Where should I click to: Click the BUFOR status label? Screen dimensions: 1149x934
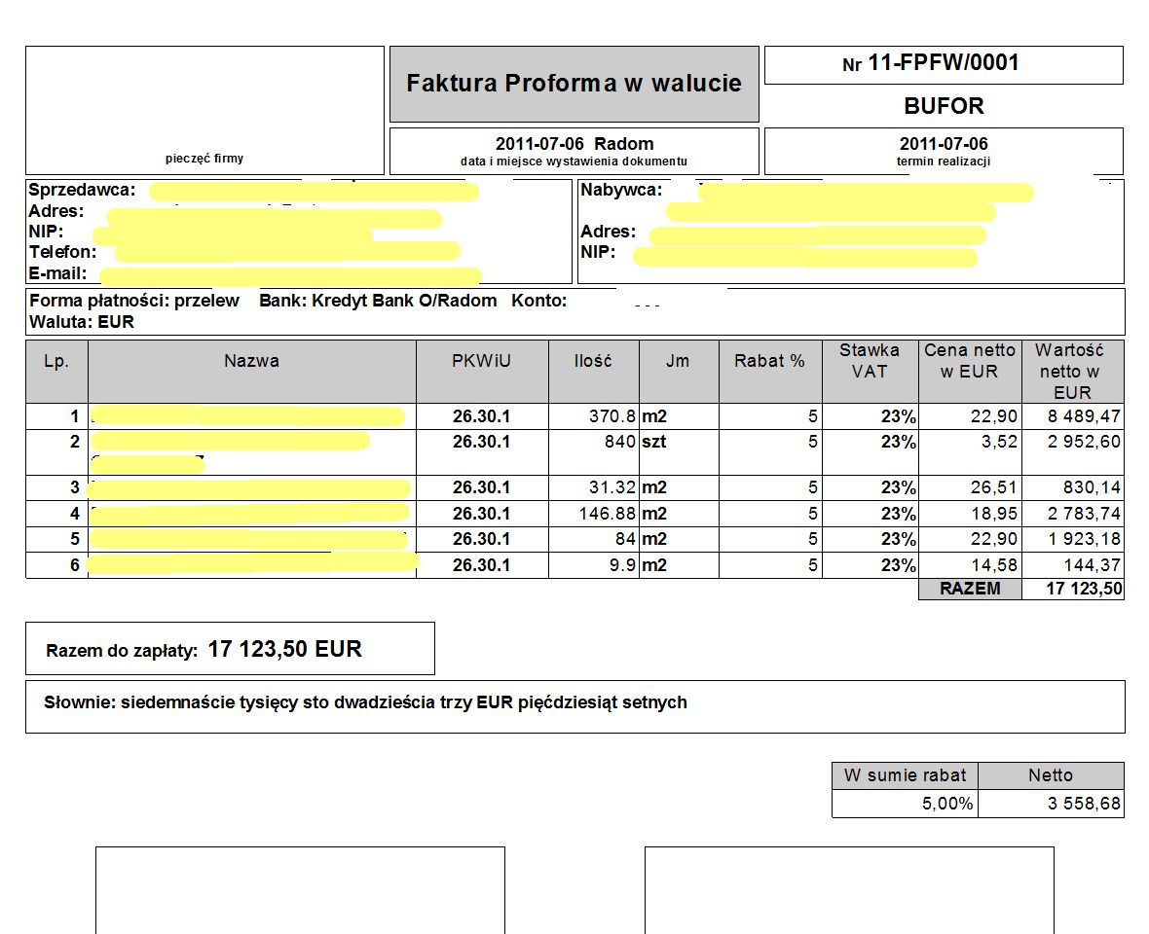943,105
